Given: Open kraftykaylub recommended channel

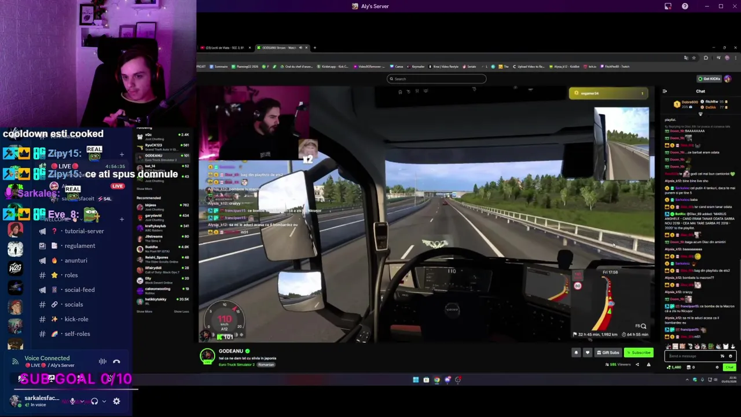Looking at the screenshot, I should pos(162,227).
